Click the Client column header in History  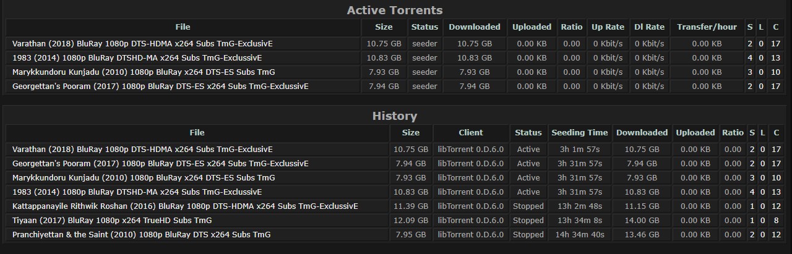coord(471,133)
